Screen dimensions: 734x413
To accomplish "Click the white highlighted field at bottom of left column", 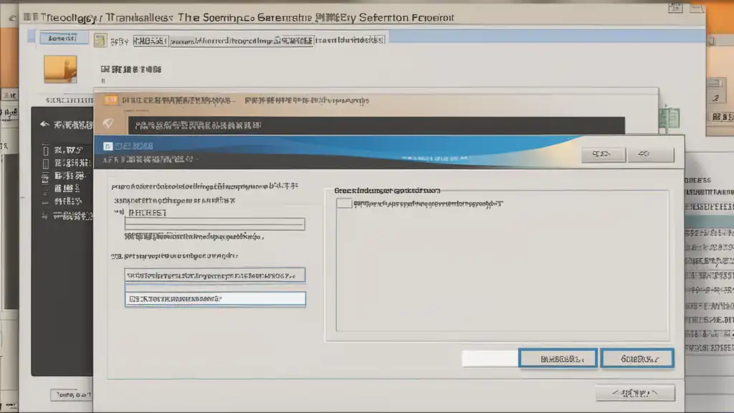I will (x=215, y=298).
